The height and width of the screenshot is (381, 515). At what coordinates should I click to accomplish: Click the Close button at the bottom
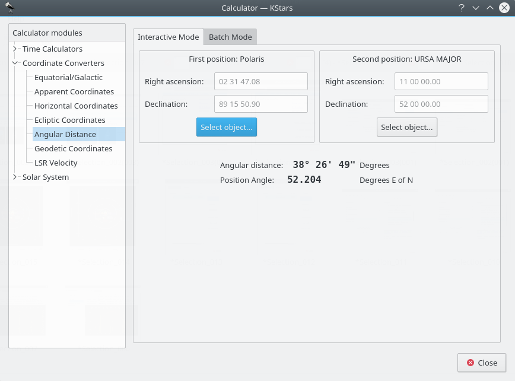tap(481, 363)
